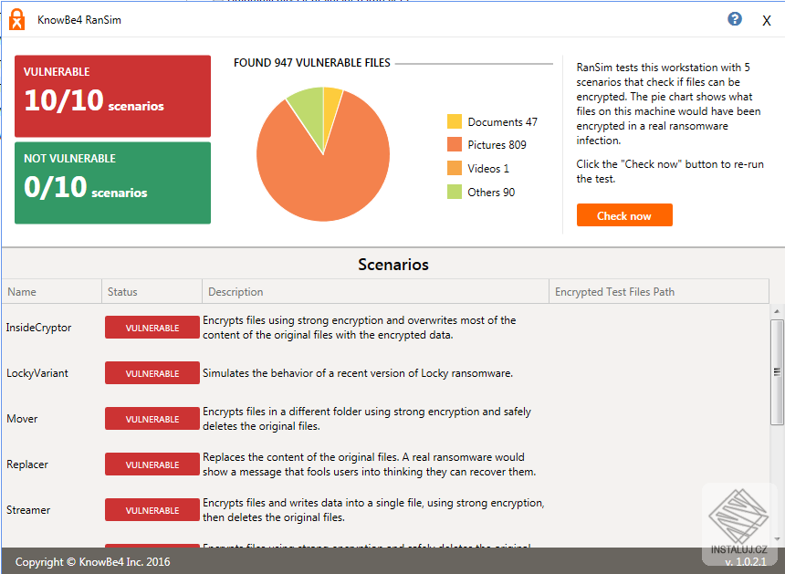Viewport: 785px width, 574px height.
Task: Click the Check now button
Action: click(x=624, y=215)
